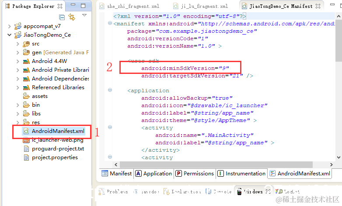Minimize the Package Explorer panel
Image resolution: width=342 pixels, height=206 pixels.
pyautogui.click(x=73, y=4)
